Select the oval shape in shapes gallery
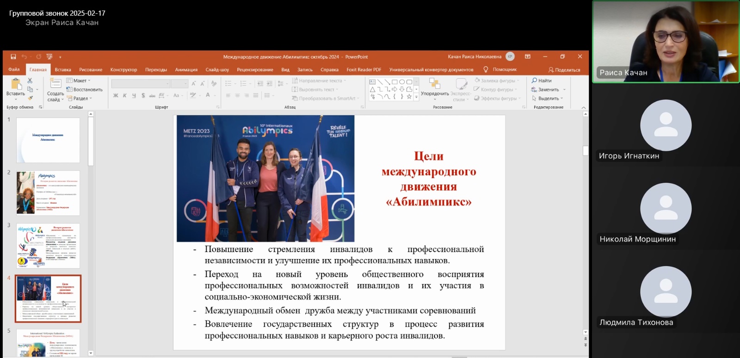This screenshot has height=358, width=740. click(402, 82)
